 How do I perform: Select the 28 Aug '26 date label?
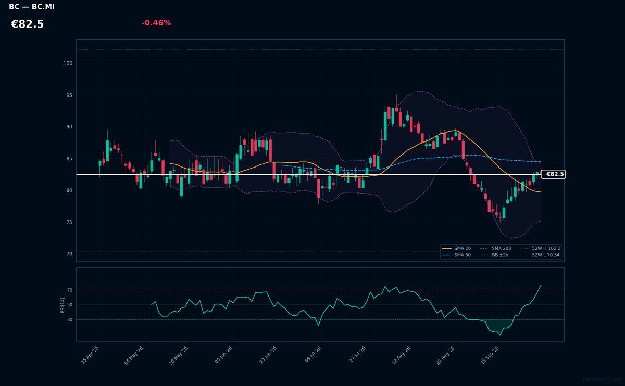click(x=446, y=355)
